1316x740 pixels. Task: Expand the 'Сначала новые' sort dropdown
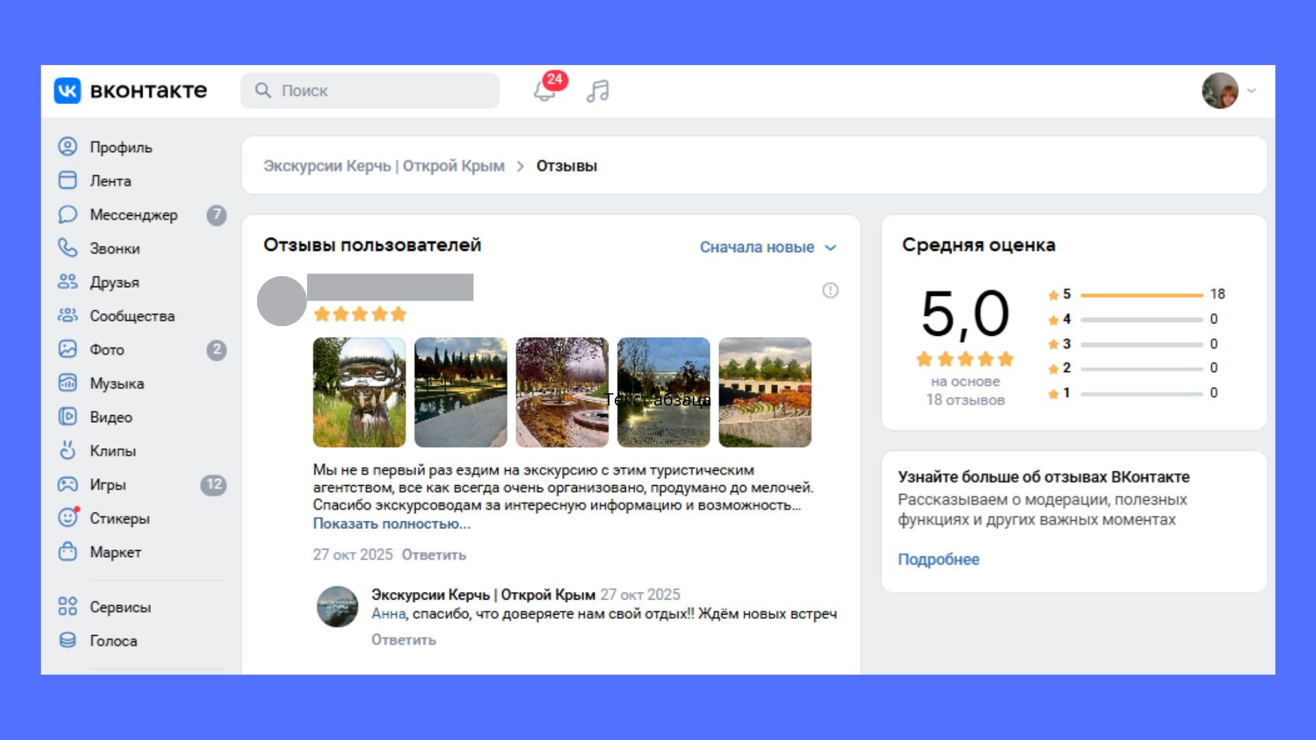point(768,247)
